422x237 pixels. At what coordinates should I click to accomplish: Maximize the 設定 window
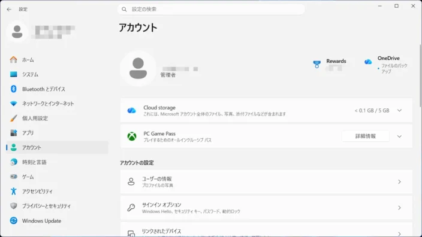click(396, 6)
